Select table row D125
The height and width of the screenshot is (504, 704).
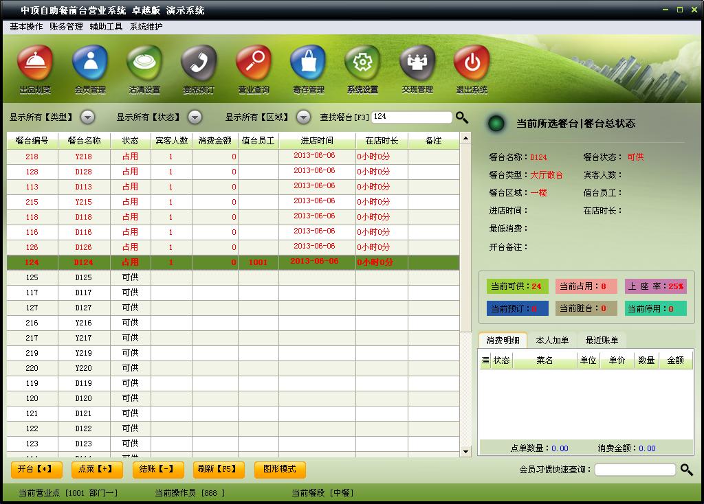point(233,277)
